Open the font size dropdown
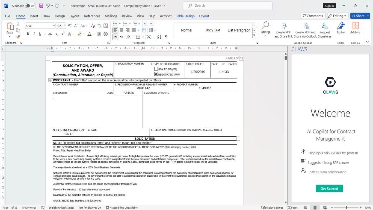 click(x=65, y=26)
